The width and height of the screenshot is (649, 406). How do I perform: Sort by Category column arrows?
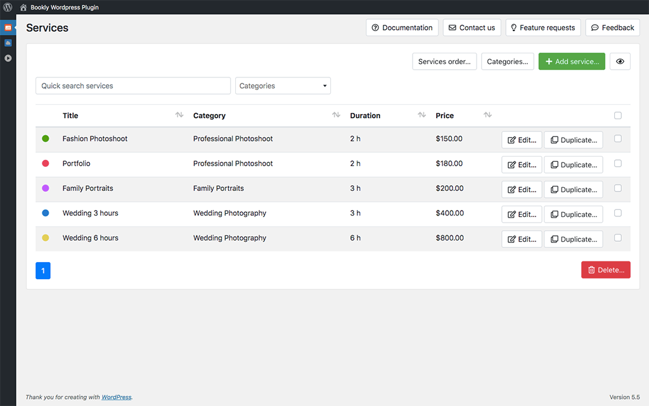[x=336, y=115]
